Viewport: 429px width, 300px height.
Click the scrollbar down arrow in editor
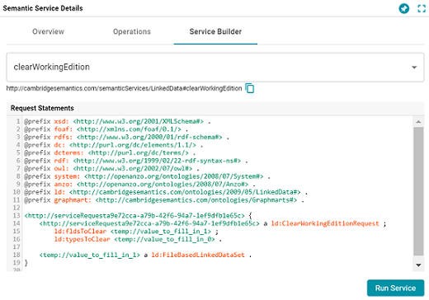pos(418,265)
